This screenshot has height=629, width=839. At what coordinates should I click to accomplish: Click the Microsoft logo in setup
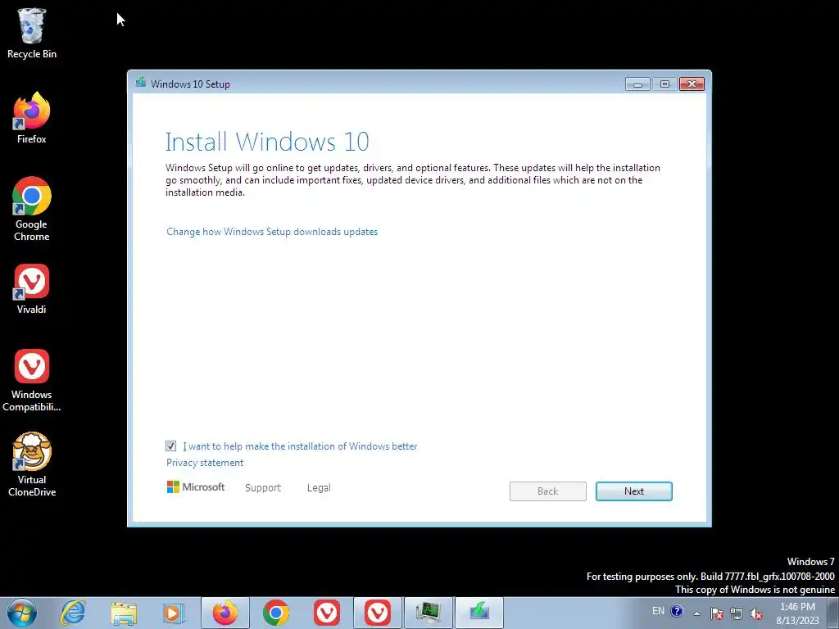(x=196, y=487)
